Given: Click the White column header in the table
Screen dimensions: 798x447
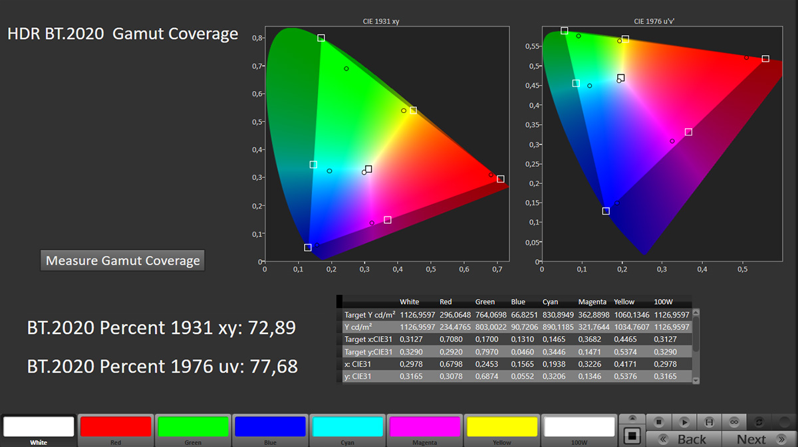Looking at the screenshot, I should pyautogui.click(x=410, y=302).
